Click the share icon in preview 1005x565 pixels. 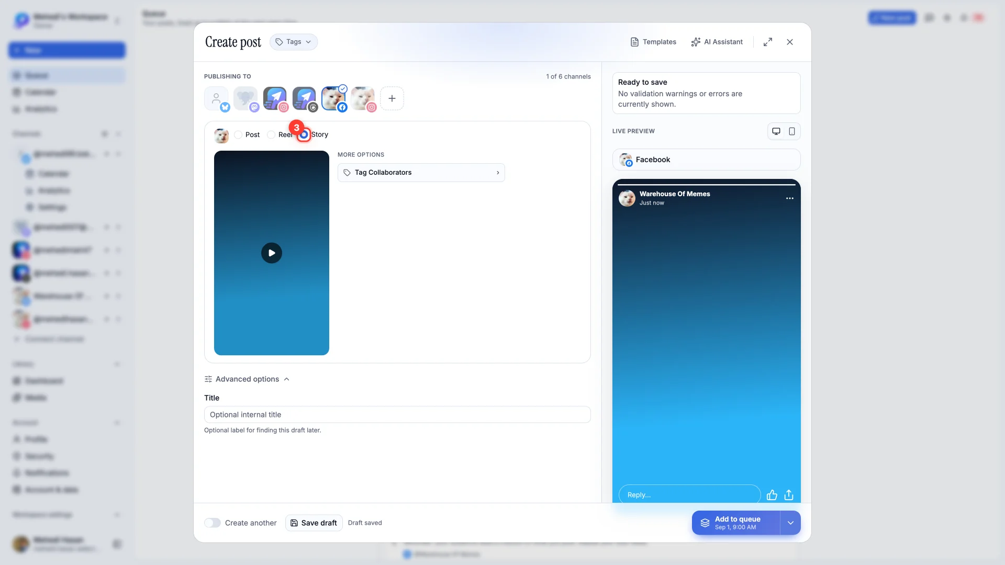[x=789, y=495]
